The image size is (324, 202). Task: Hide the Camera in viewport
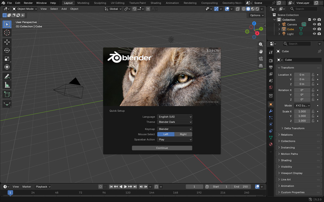(x=314, y=24)
